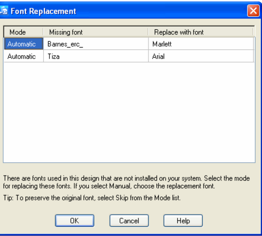This screenshot has height=236, width=262.
Task: Click the divider between Missing font and Replace headers
Action: coord(148,32)
